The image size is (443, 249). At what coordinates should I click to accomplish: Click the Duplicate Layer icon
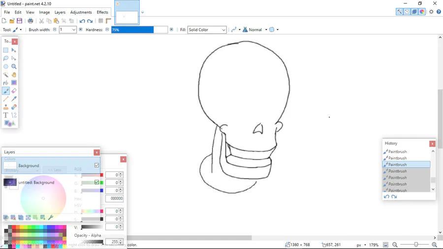[x=21, y=218]
